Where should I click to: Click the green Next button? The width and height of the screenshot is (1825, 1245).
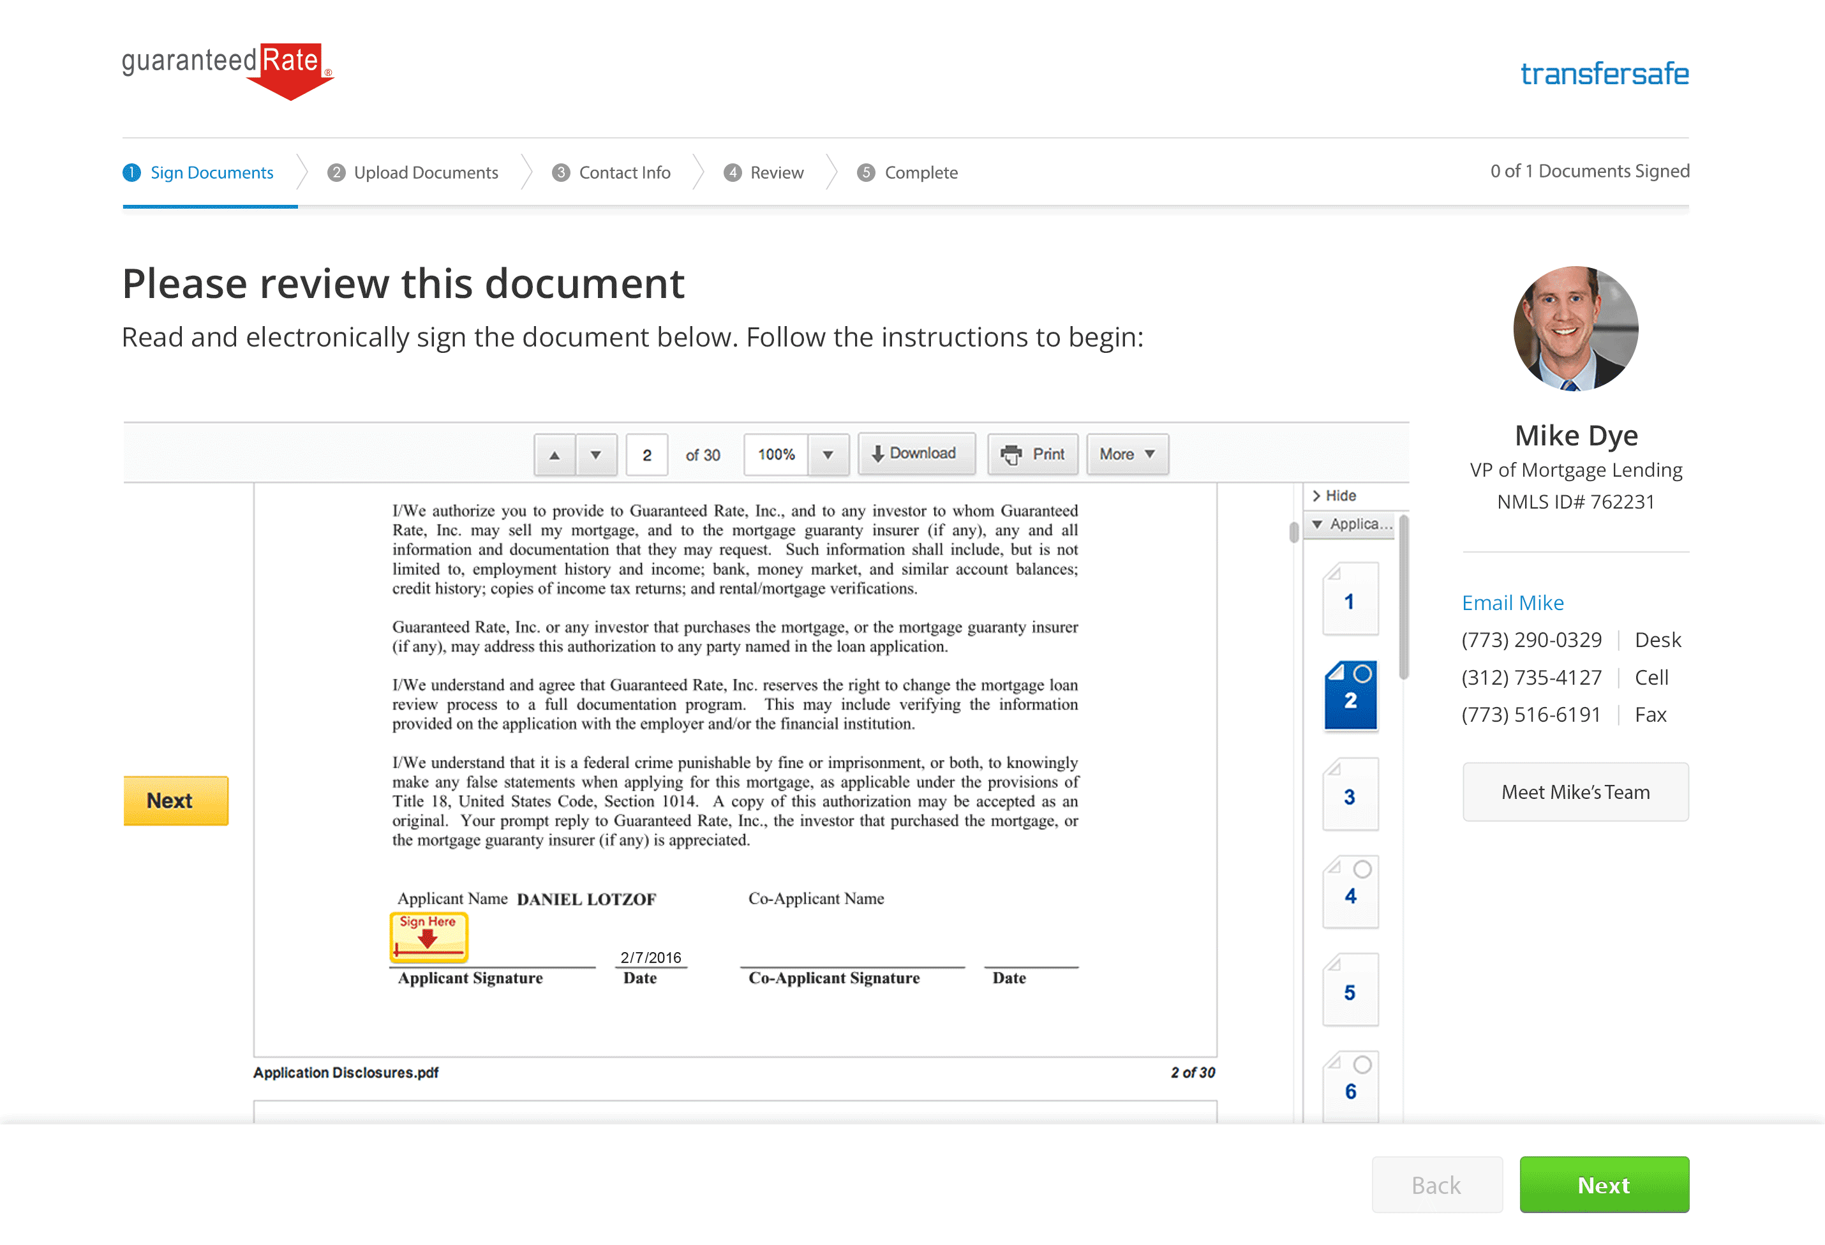pyautogui.click(x=1604, y=1184)
